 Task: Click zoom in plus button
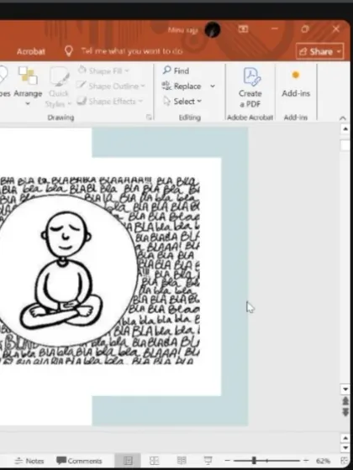(x=306, y=461)
